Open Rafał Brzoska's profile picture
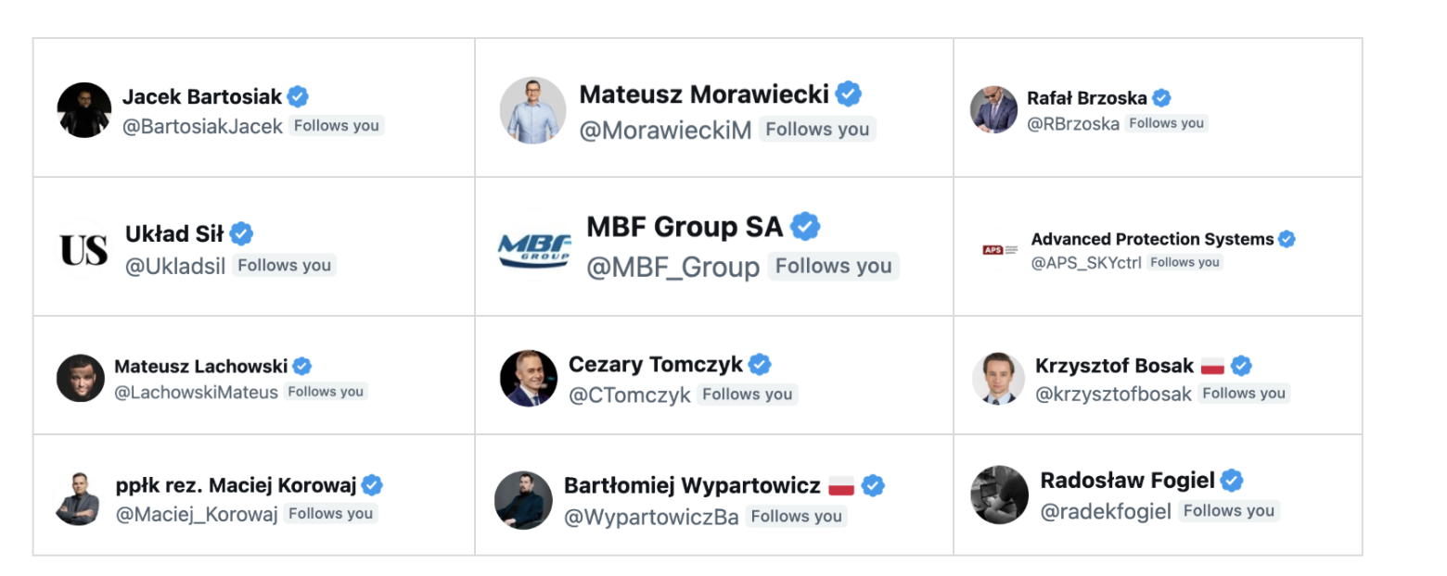Viewport: 1447px width, 576px height. (994, 109)
